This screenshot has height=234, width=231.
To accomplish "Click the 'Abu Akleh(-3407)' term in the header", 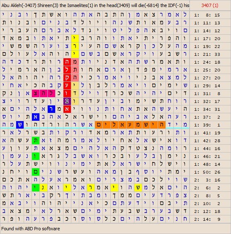I will (19, 5).
